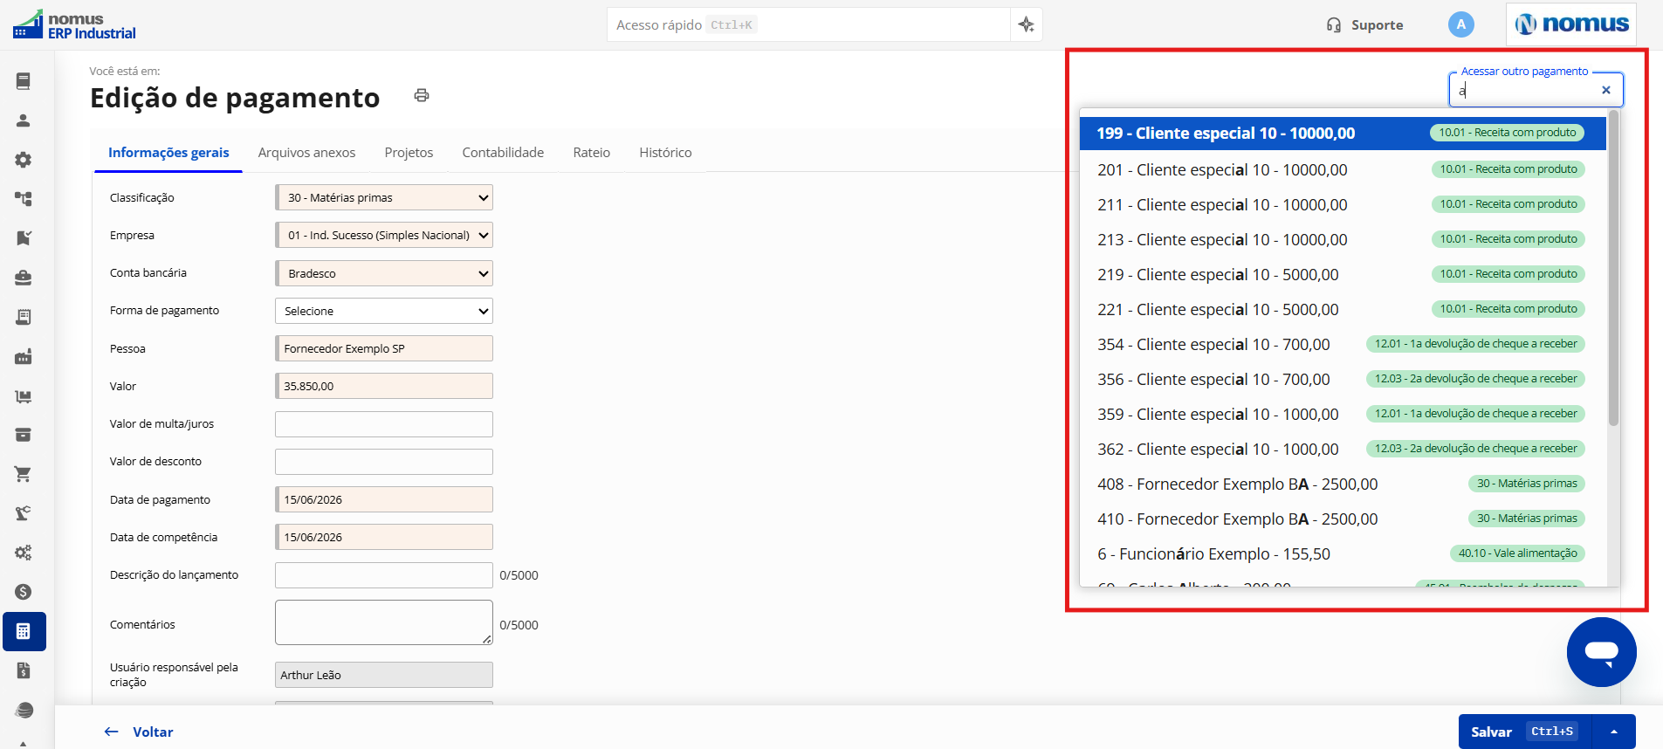
Task: Open the bookmark checkmark icon in sidebar
Action: point(24,238)
